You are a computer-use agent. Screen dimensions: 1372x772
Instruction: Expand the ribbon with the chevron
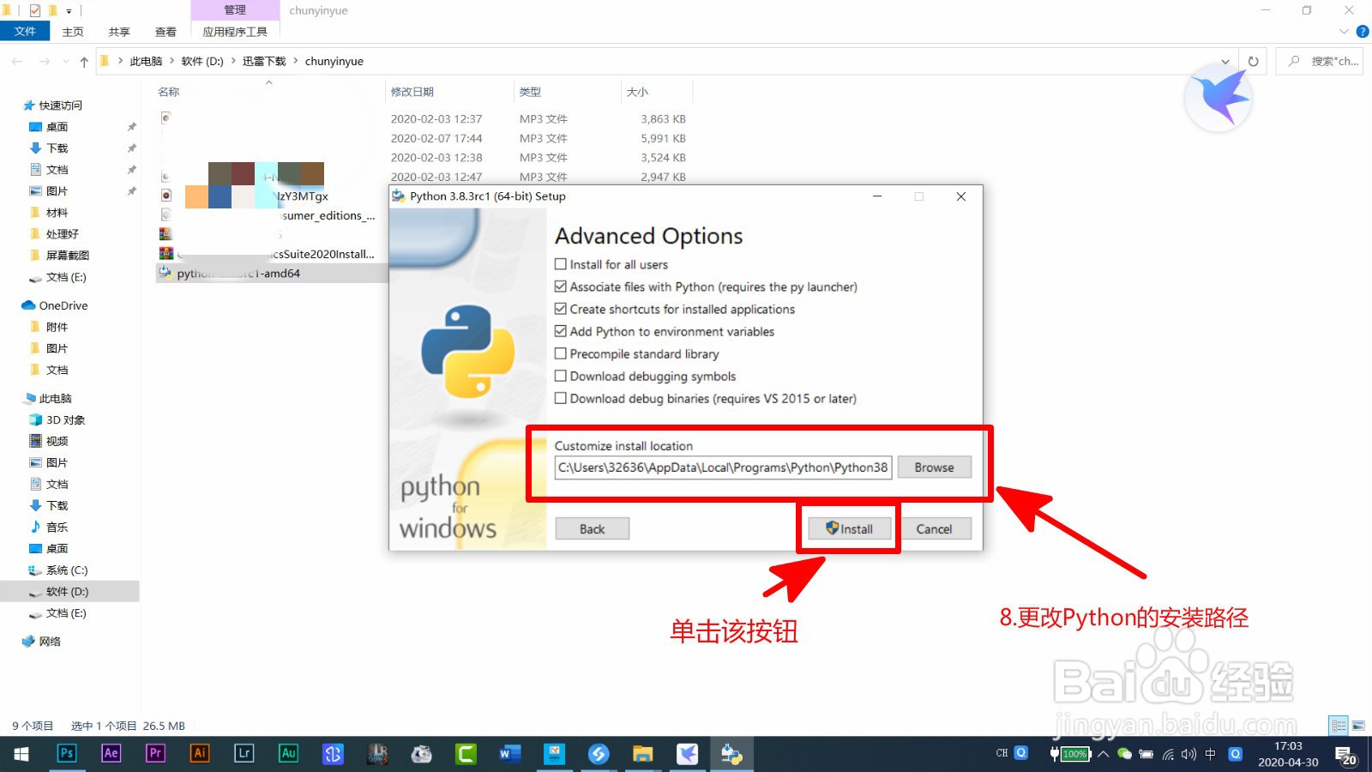(x=1344, y=32)
